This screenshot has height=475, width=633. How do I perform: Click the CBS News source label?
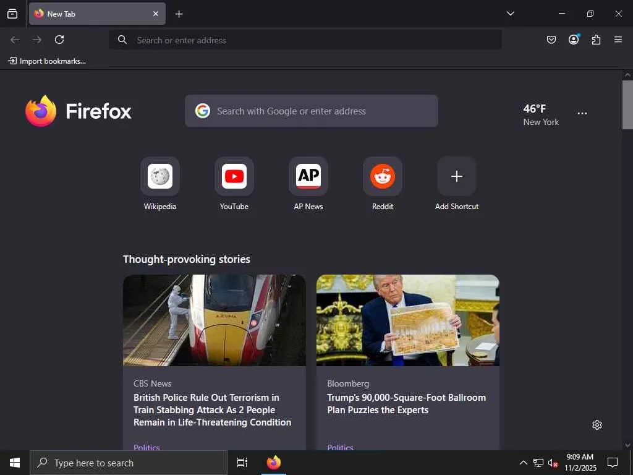click(153, 383)
